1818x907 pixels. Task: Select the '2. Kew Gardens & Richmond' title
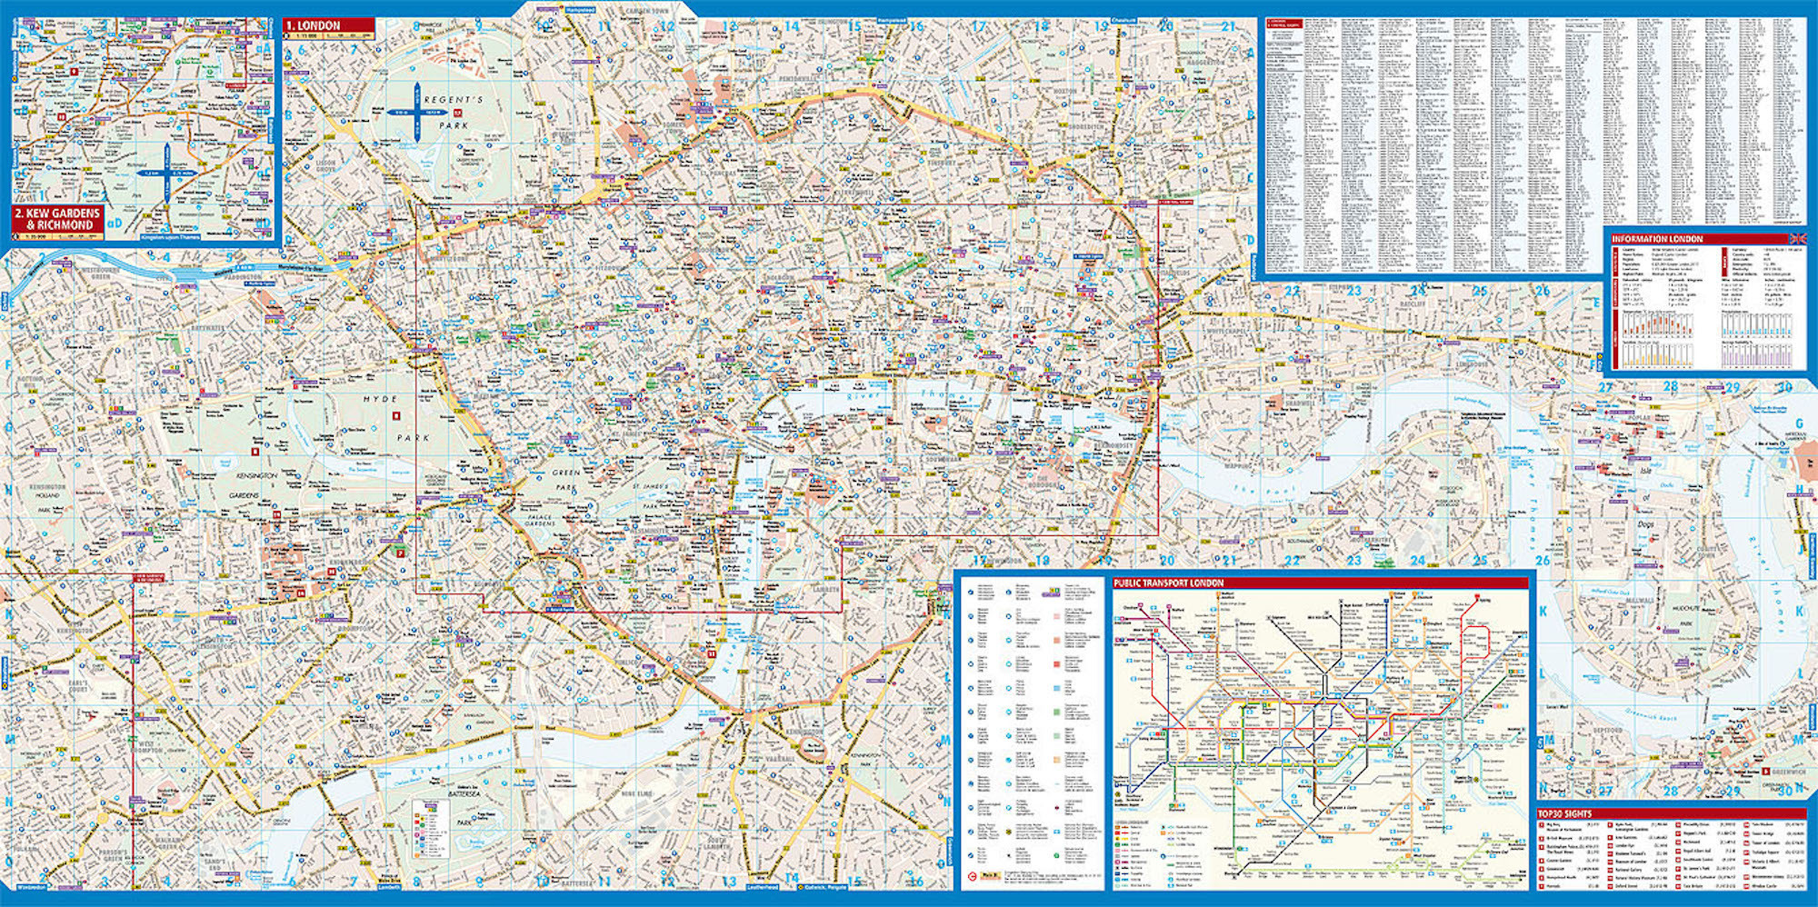click(58, 218)
